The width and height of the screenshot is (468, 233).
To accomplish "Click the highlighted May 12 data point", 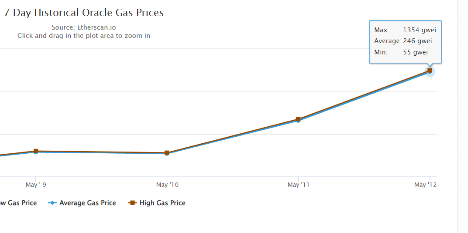I will tap(430, 71).
